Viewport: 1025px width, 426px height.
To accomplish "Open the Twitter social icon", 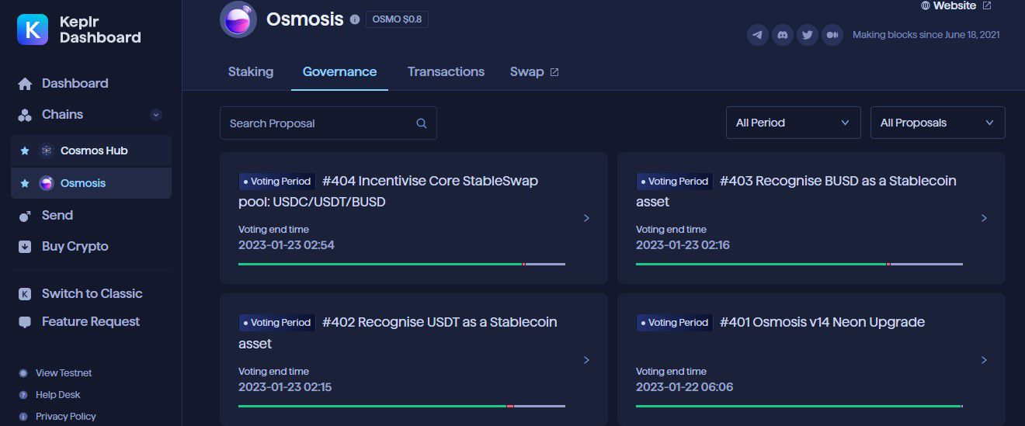I will click(808, 35).
